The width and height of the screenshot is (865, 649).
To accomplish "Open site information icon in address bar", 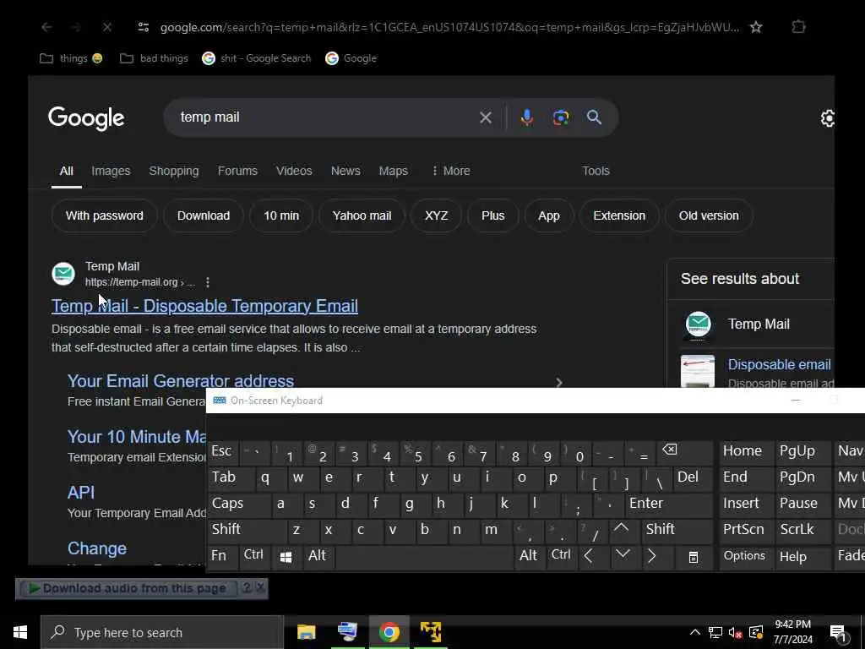I will [x=144, y=27].
